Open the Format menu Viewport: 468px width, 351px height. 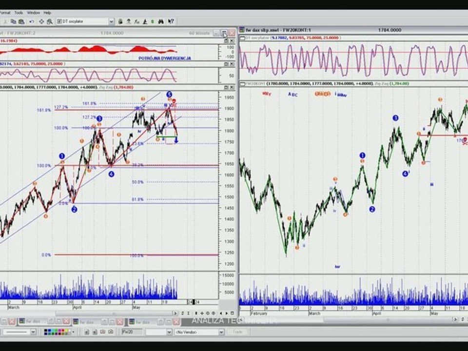coord(5,13)
